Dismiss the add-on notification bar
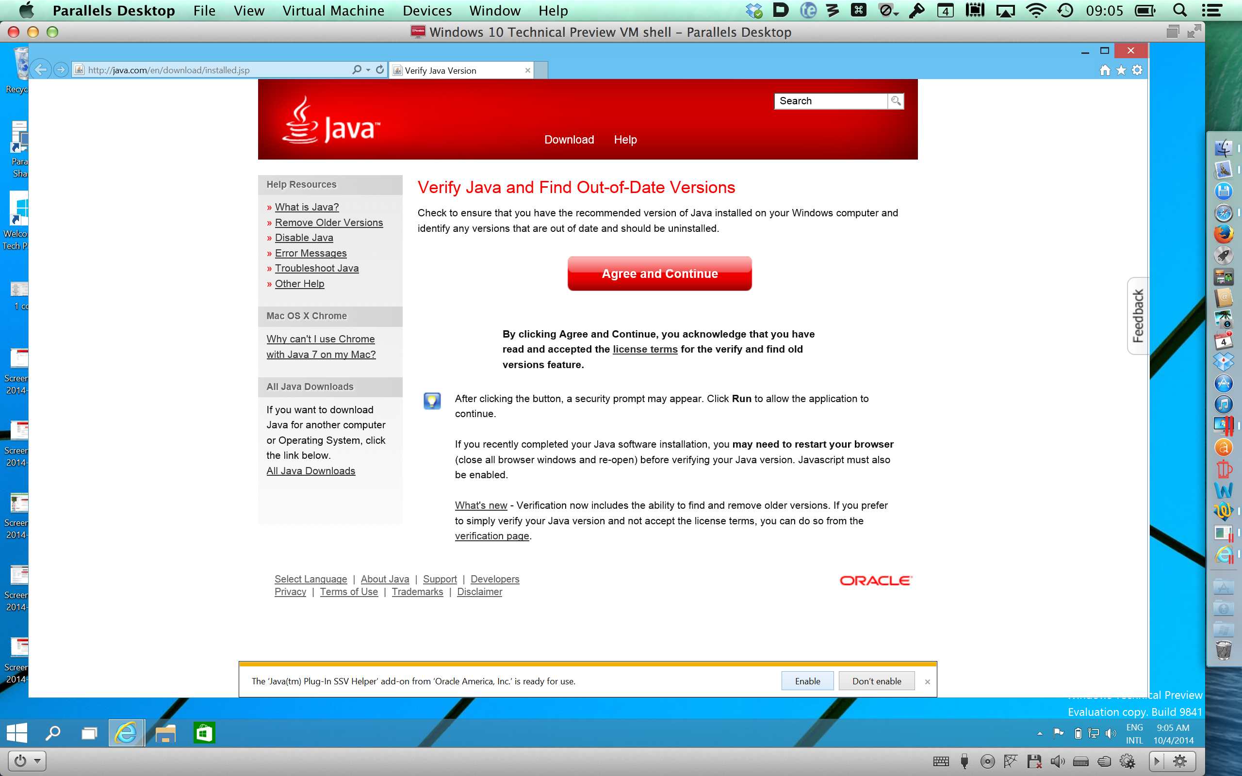Viewport: 1242px width, 776px height. [928, 681]
